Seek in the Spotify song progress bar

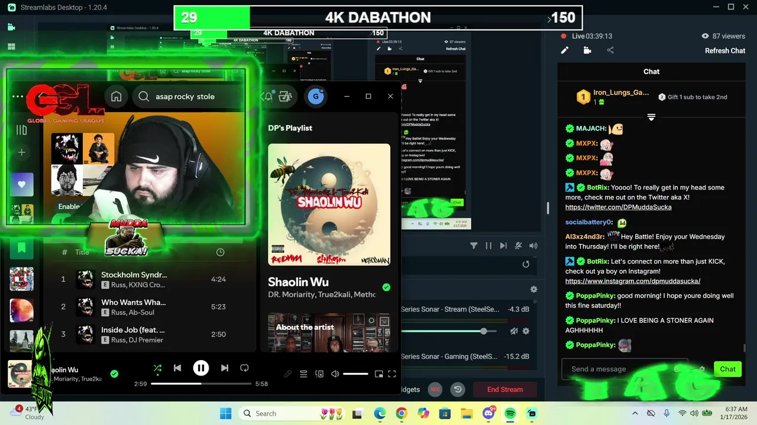pyautogui.click(x=201, y=384)
